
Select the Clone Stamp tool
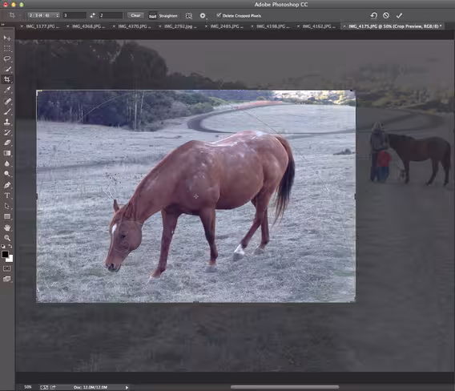7,122
